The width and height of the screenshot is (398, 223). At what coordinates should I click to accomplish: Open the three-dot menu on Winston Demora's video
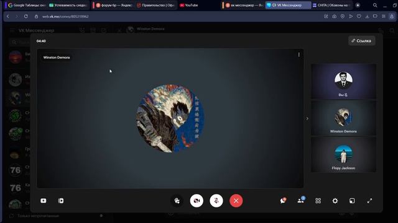[x=299, y=55]
